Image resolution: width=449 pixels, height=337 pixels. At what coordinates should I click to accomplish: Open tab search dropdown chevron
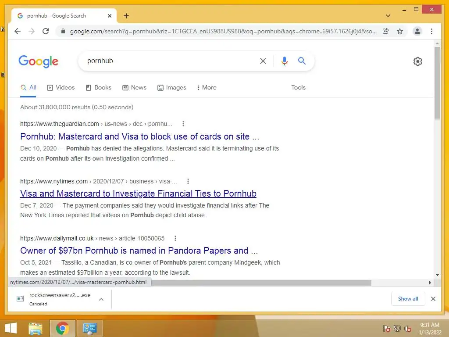point(388,16)
